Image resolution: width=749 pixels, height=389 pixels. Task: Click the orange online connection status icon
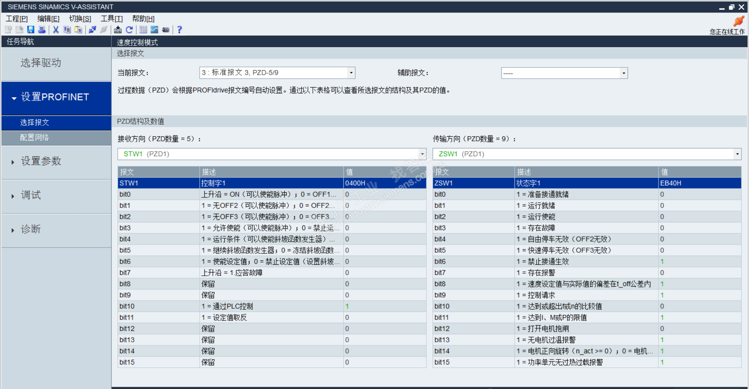pos(738,21)
